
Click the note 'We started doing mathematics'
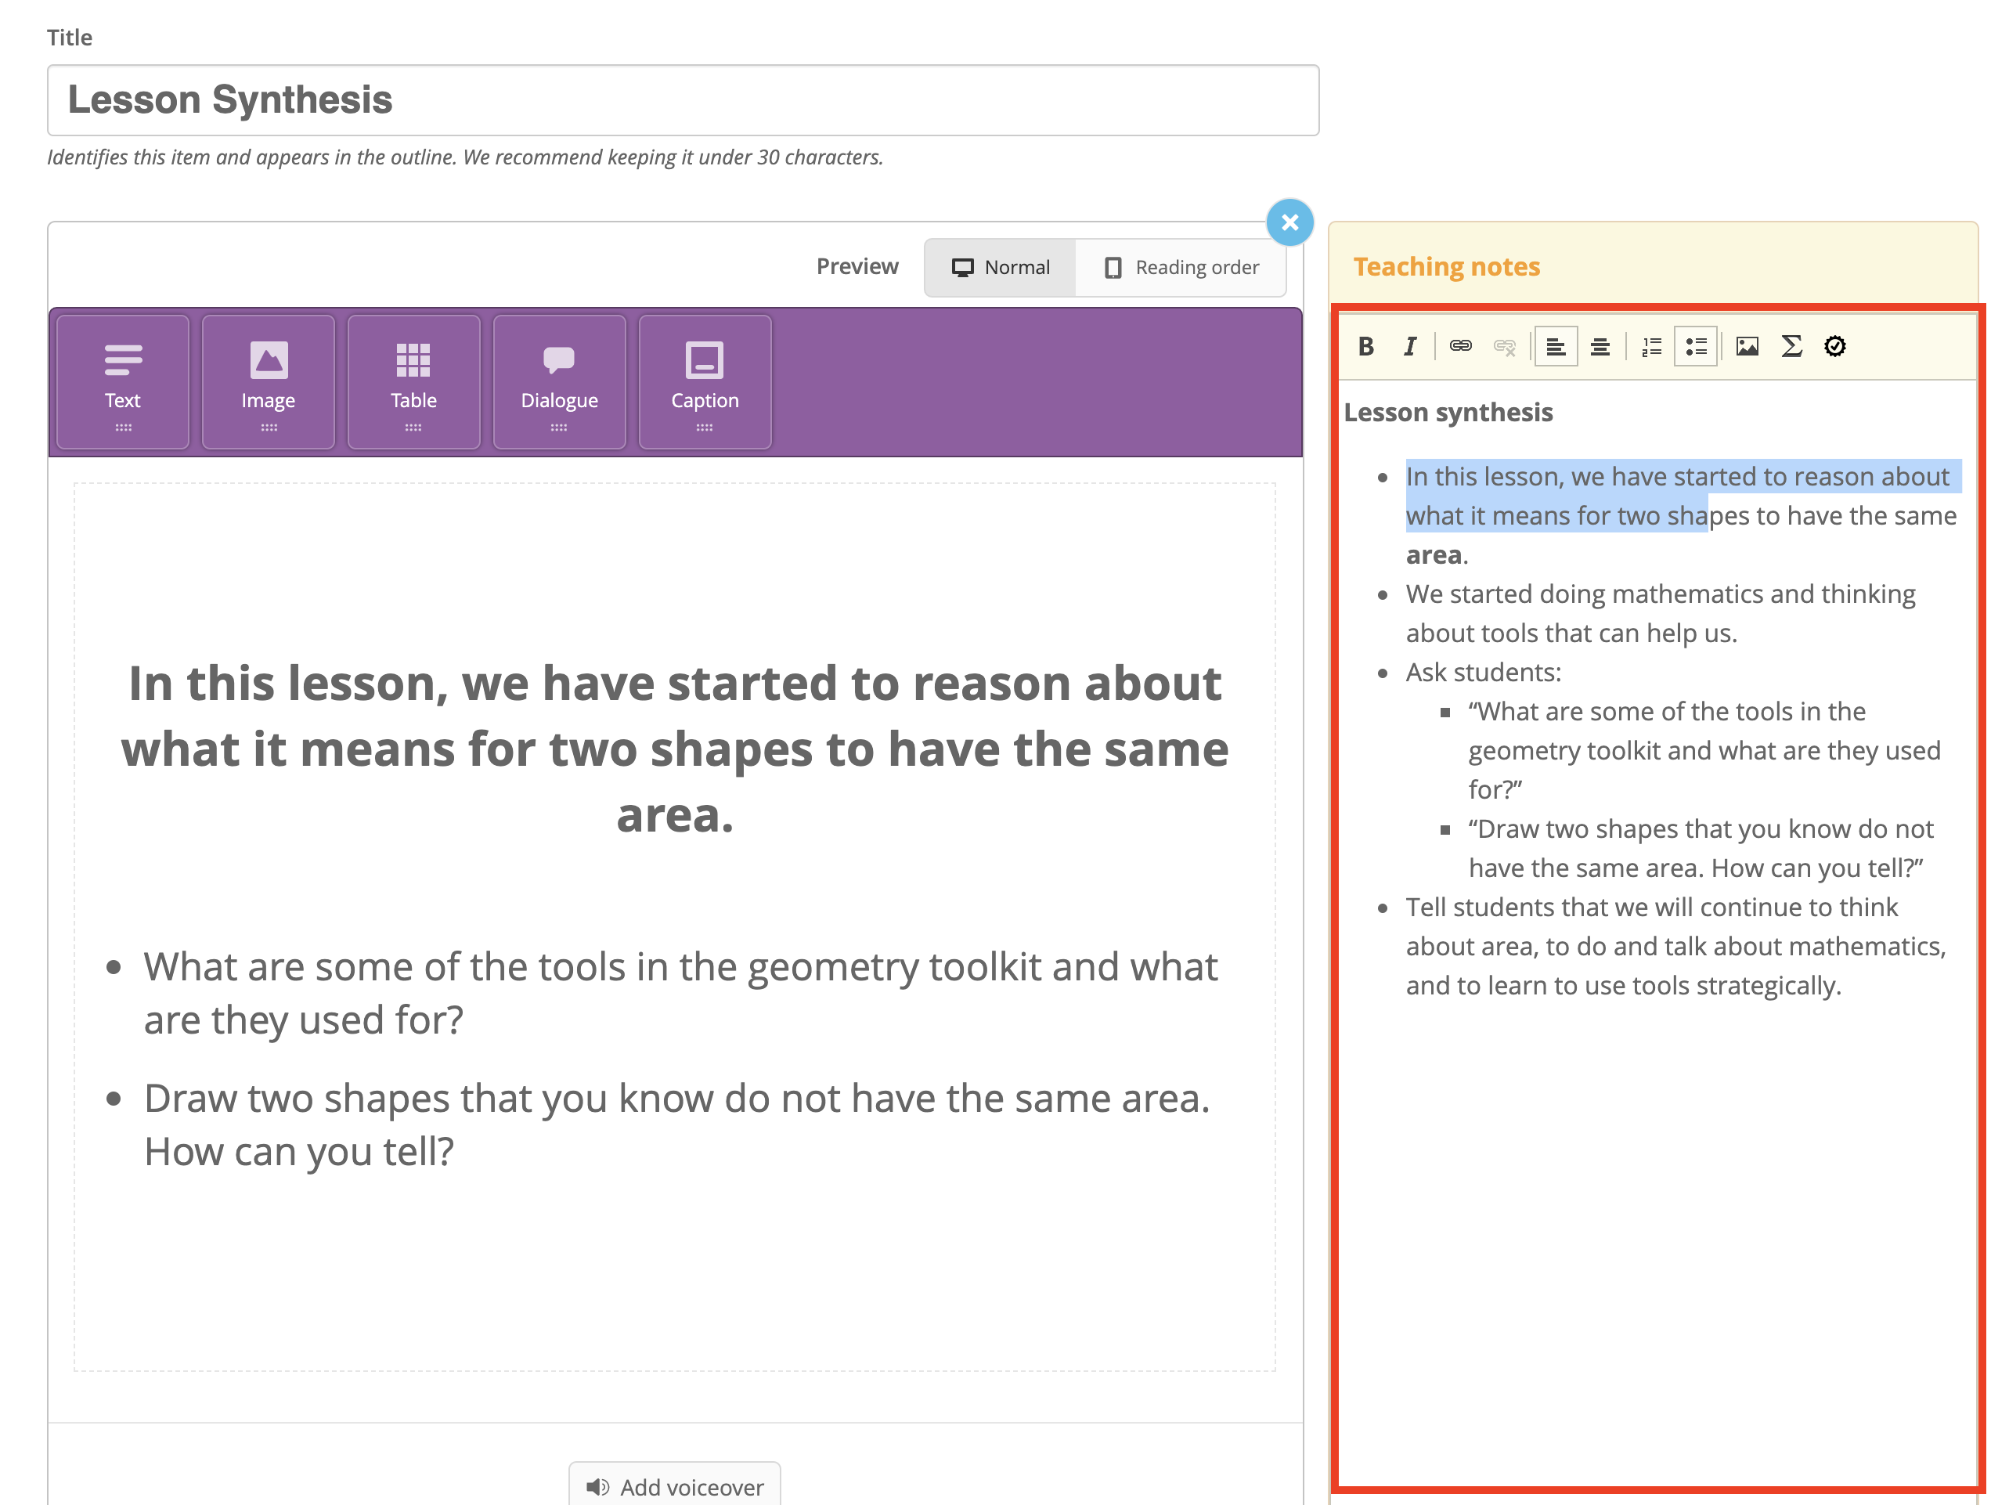coord(1661,613)
